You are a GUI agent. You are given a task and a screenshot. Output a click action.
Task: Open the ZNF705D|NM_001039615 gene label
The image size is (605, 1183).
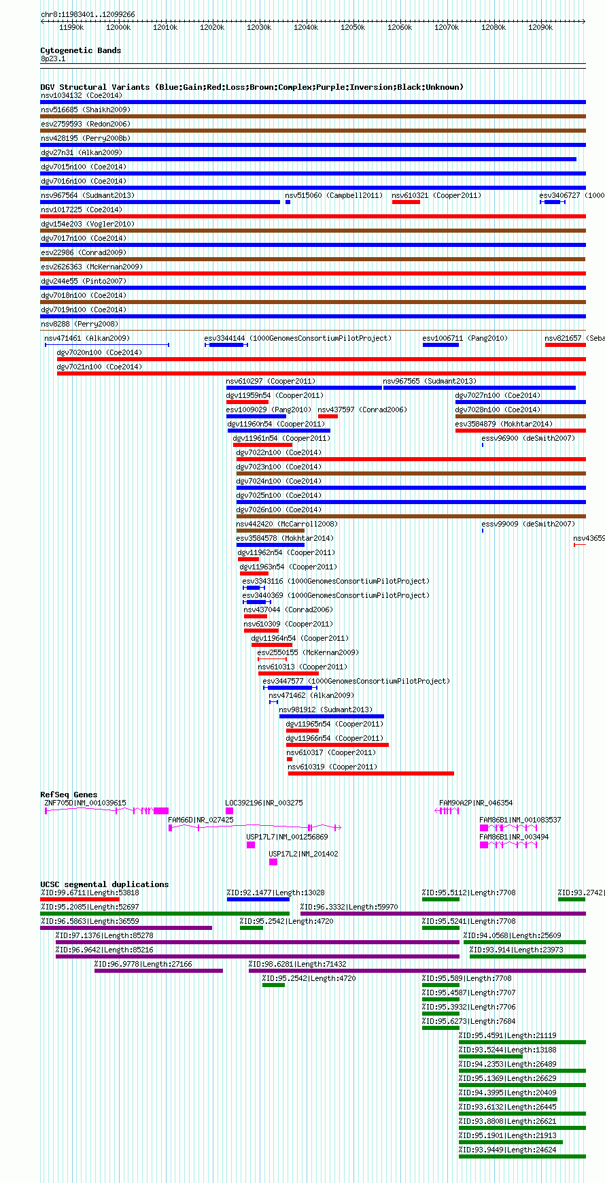pyautogui.click(x=86, y=803)
